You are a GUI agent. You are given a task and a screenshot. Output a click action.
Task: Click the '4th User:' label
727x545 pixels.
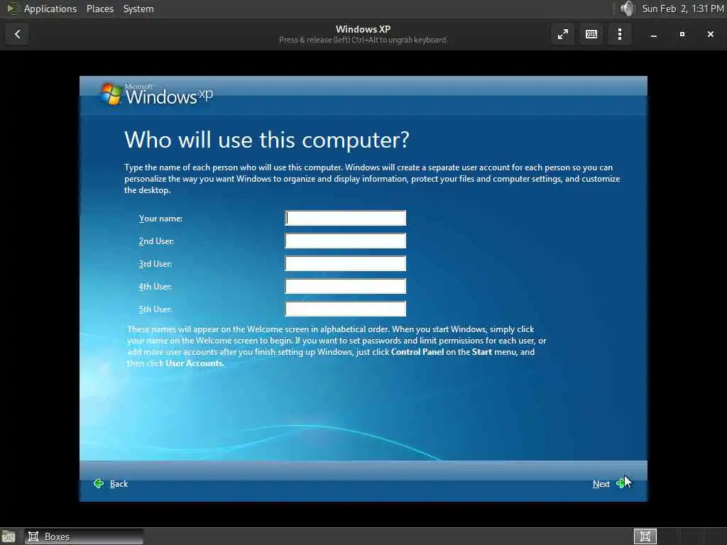155,287
